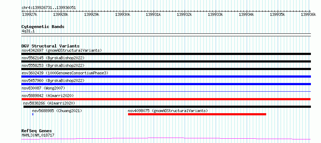Open the nsv830087 (Wong2007) label
The image size is (321, 143).
point(43,88)
